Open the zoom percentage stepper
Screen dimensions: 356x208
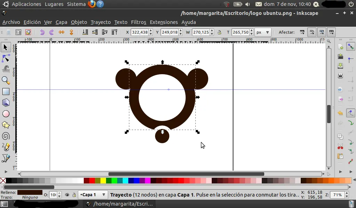coord(347,195)
